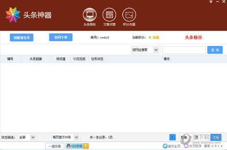The width and height of the screenshot is (227, 150).
Task: Click the 一键隐藏 button
Action: [x=55, y=146]
